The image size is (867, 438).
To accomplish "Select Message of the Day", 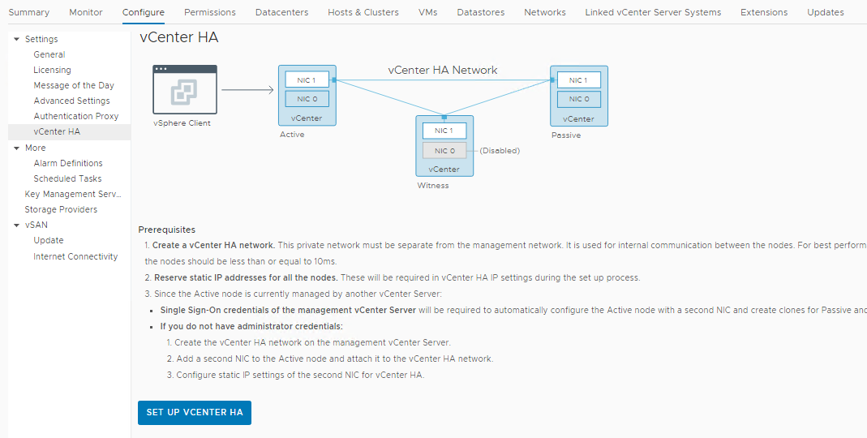I will (x=74, y=86).
